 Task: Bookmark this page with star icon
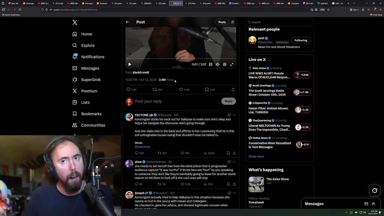(328, 10)
